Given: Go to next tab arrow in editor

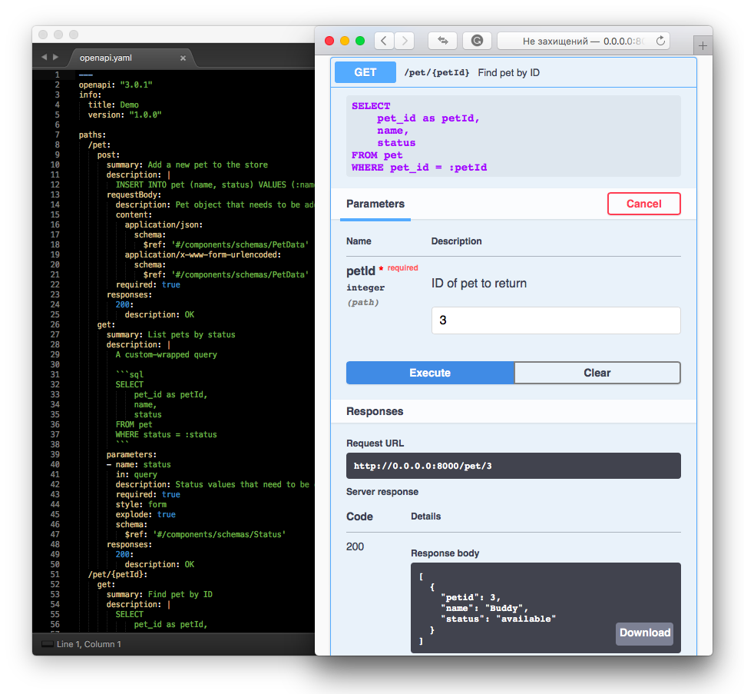Looking at the screenshot, I should pyautogui.click(x=55, y=57).
